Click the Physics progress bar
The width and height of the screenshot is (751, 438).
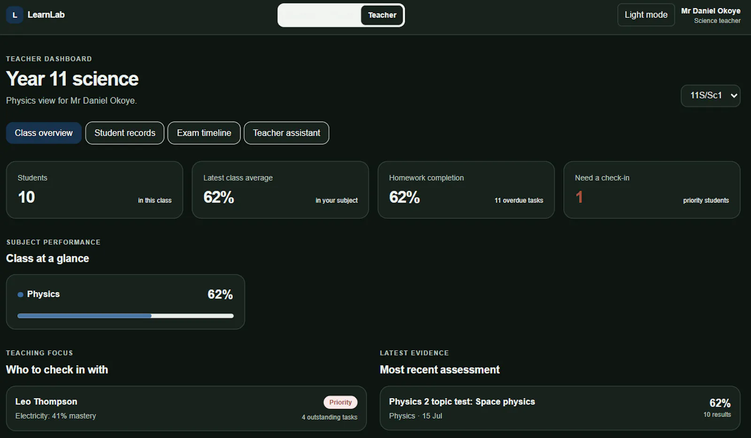click(125, 316)
